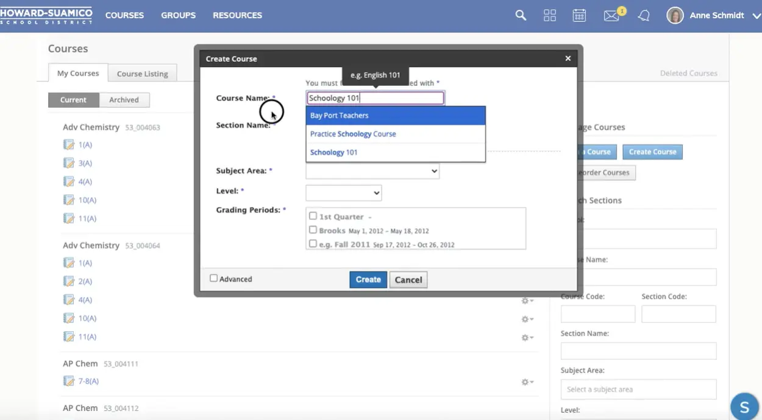This screenshot has height=420, width=762.
Task: Click the blue S support chat icon
Action: pyautogui.click(x=744, y=407)
